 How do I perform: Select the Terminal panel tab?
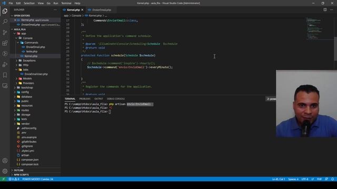(70, 99)
